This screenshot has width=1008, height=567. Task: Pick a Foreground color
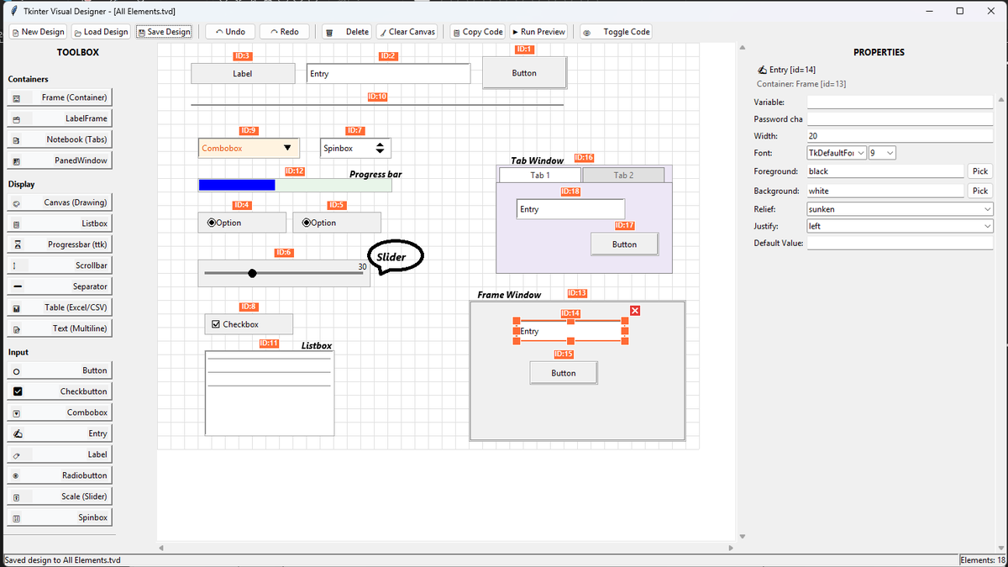[980, 171]
